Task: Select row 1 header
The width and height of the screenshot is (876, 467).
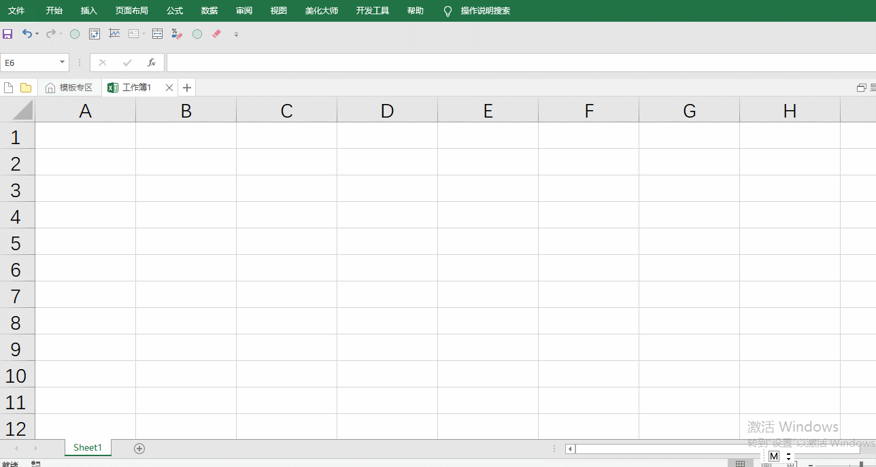Action: click(x=17, y=136)
